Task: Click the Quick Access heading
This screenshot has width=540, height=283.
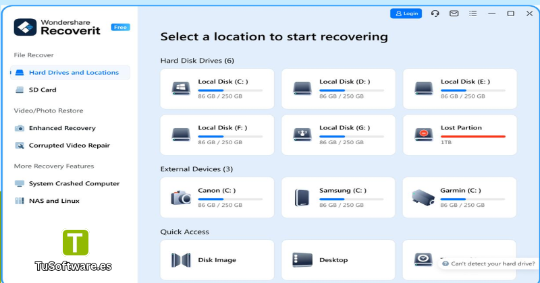Action: click(x=184, y=232)
